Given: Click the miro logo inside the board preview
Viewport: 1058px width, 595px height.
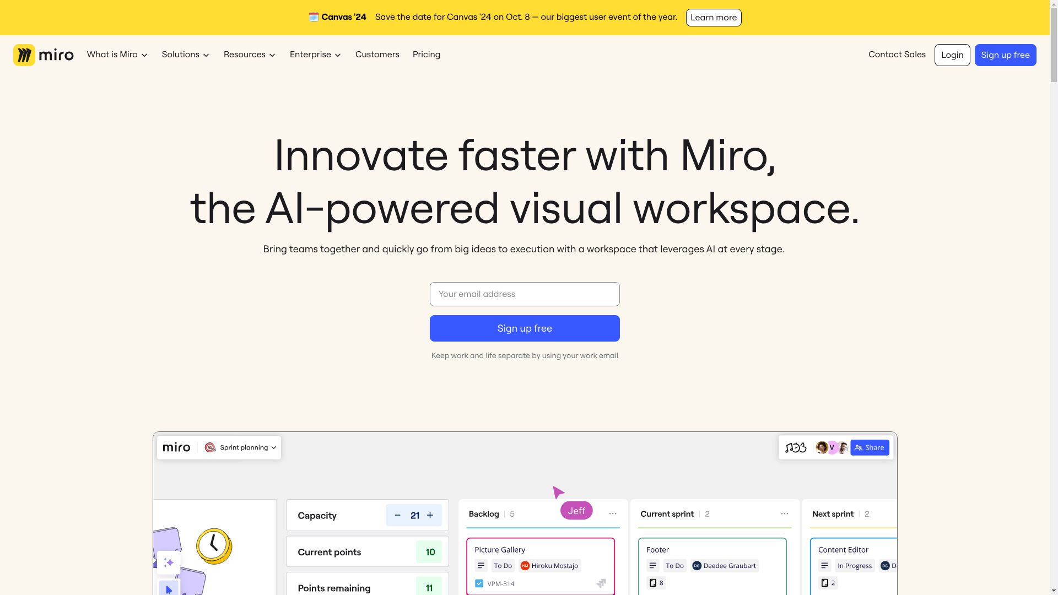Looking at the screenshot, I should pyautogui.click(x=176, y=447).
